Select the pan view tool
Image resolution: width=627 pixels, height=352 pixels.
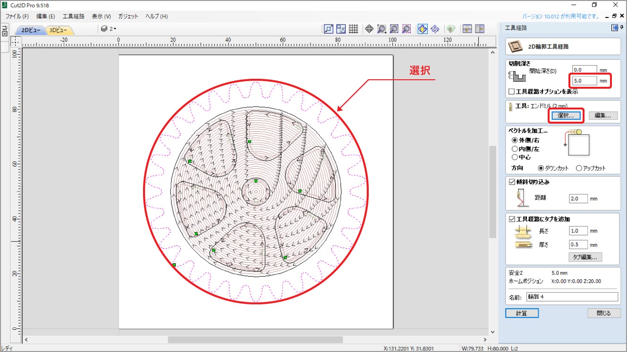coord(369,29)
